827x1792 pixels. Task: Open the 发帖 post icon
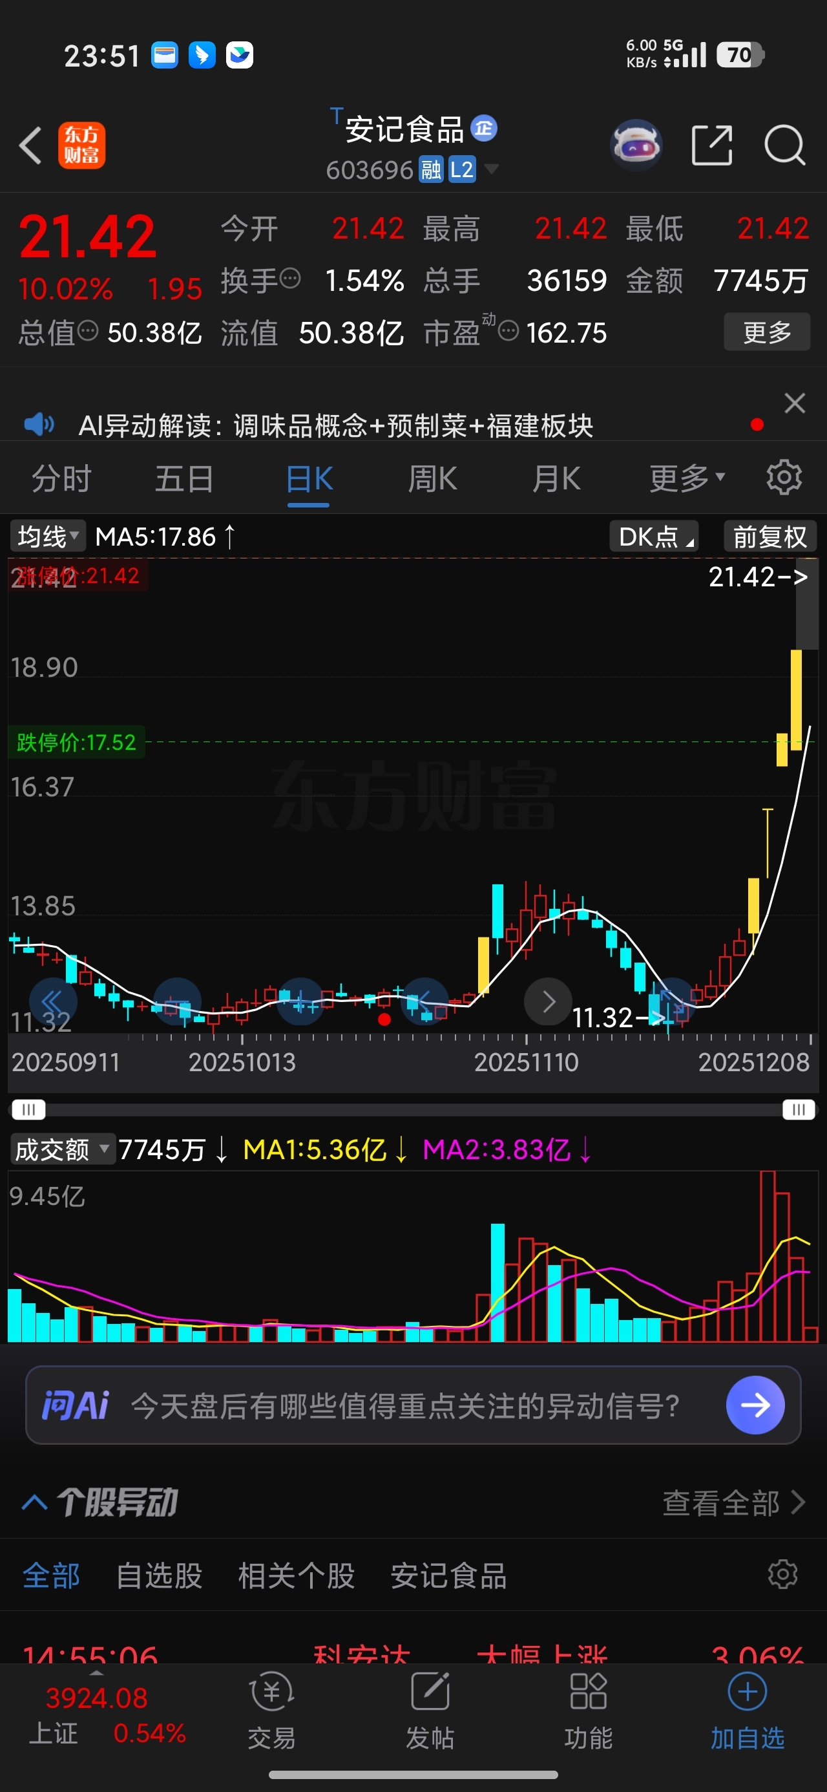point(430,1711)
